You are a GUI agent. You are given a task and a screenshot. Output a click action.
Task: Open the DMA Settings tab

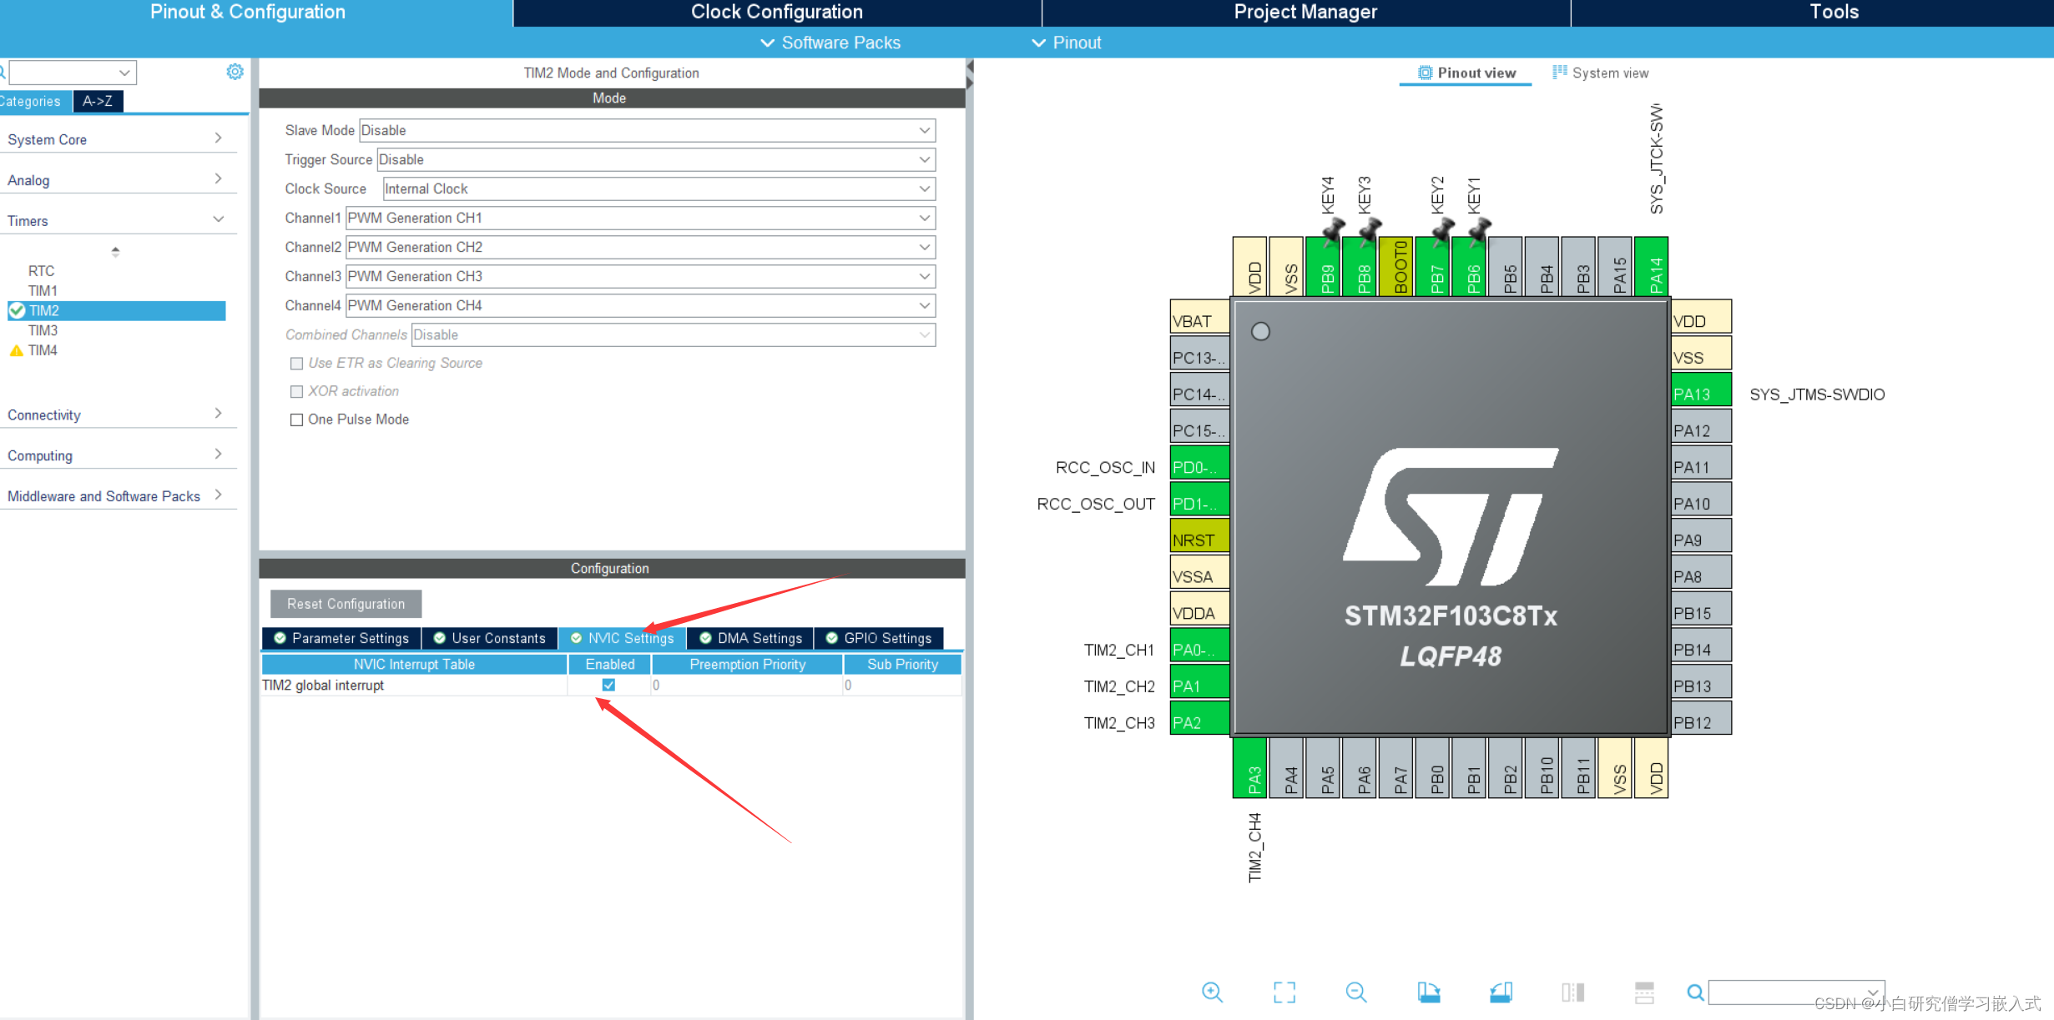pyautogui.click(x=750, y=638)
